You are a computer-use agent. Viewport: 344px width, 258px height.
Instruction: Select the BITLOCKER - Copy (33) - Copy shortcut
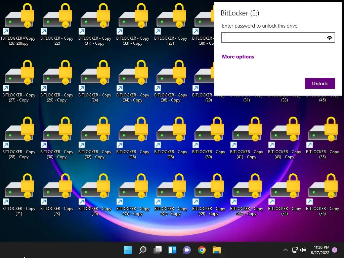pos(132,24)
